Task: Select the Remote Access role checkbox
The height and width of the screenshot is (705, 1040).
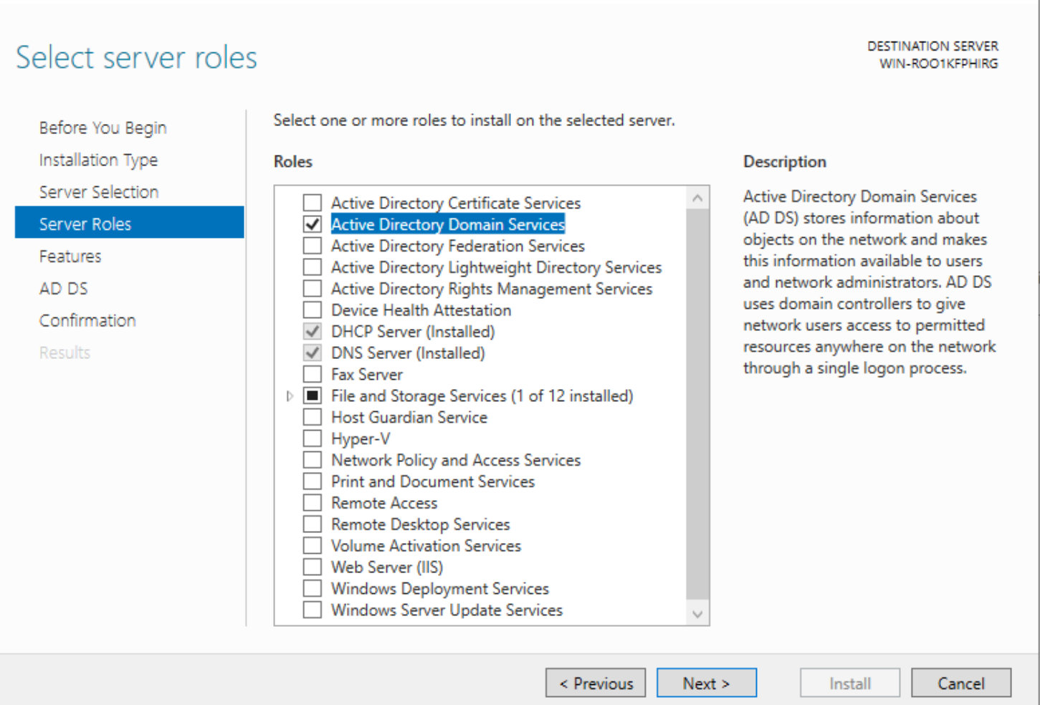Action: click(313, 503)
